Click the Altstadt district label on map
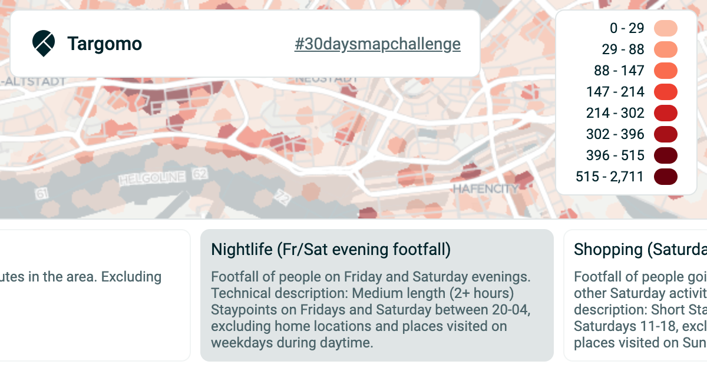707x371 pixels. click(34, 82)
